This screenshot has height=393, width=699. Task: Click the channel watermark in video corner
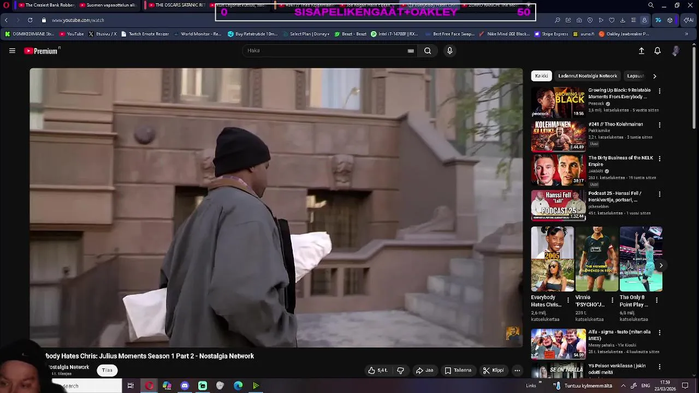click(512, 334)
